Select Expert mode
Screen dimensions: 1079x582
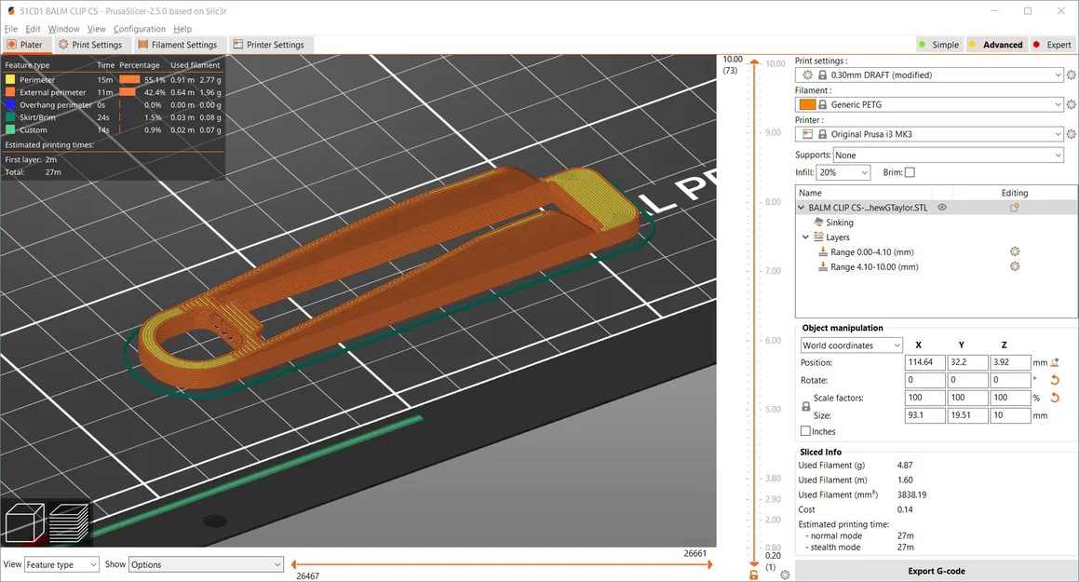pos(1051,45)
